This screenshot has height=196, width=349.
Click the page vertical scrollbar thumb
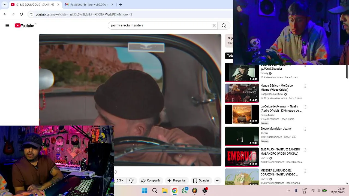coord(347,72)
